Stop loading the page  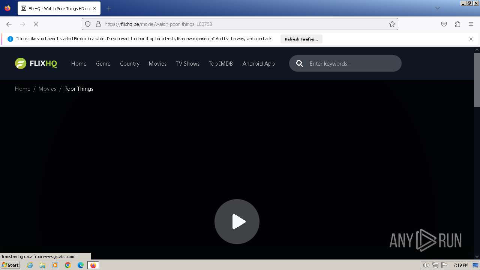[x=36, y=24]
